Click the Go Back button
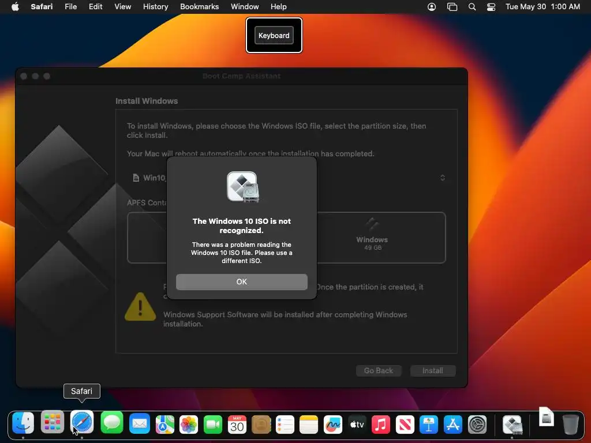The image size is (591, 443). (x=379, y=371)
